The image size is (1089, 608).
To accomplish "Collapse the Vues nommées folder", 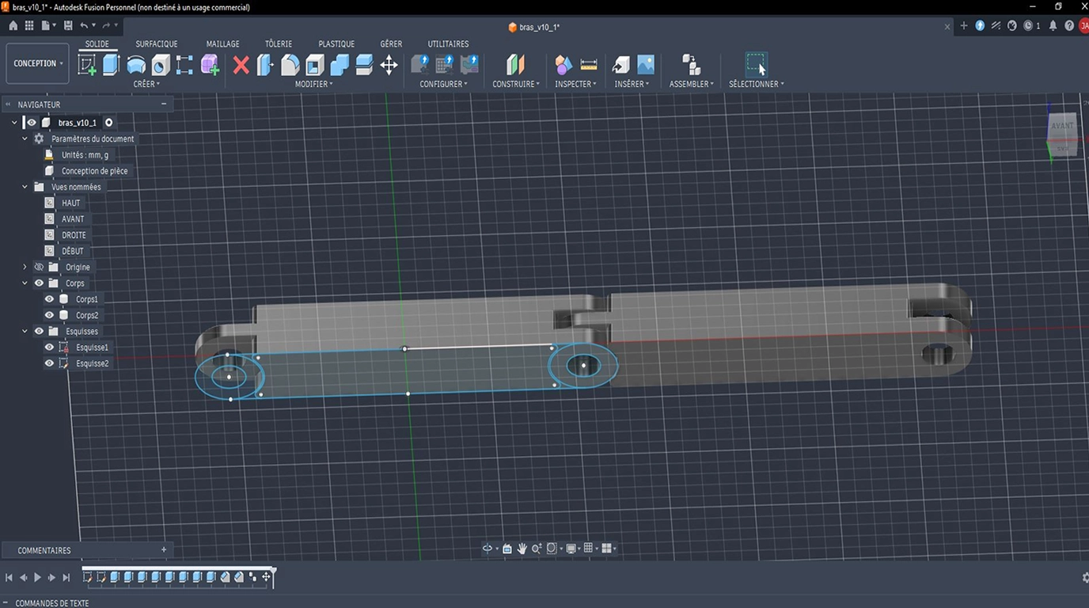I will (x=25, y=187).
